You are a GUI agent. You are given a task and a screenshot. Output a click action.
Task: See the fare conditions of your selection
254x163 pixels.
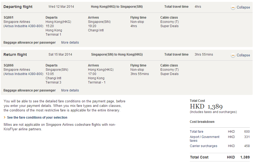[x=37, y=118]
